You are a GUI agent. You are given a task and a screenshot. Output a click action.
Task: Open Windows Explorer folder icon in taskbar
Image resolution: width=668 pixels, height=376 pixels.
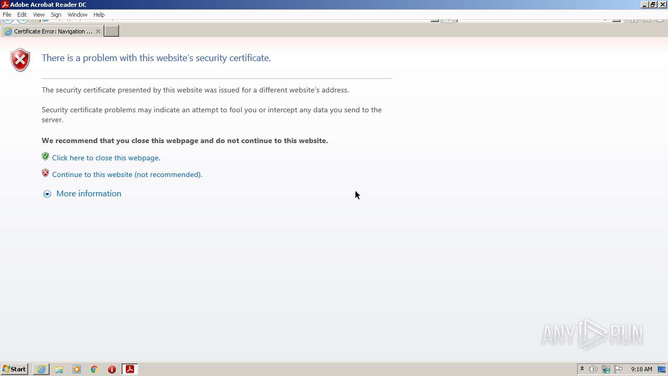pyautogui.click(x=59, y=369)
